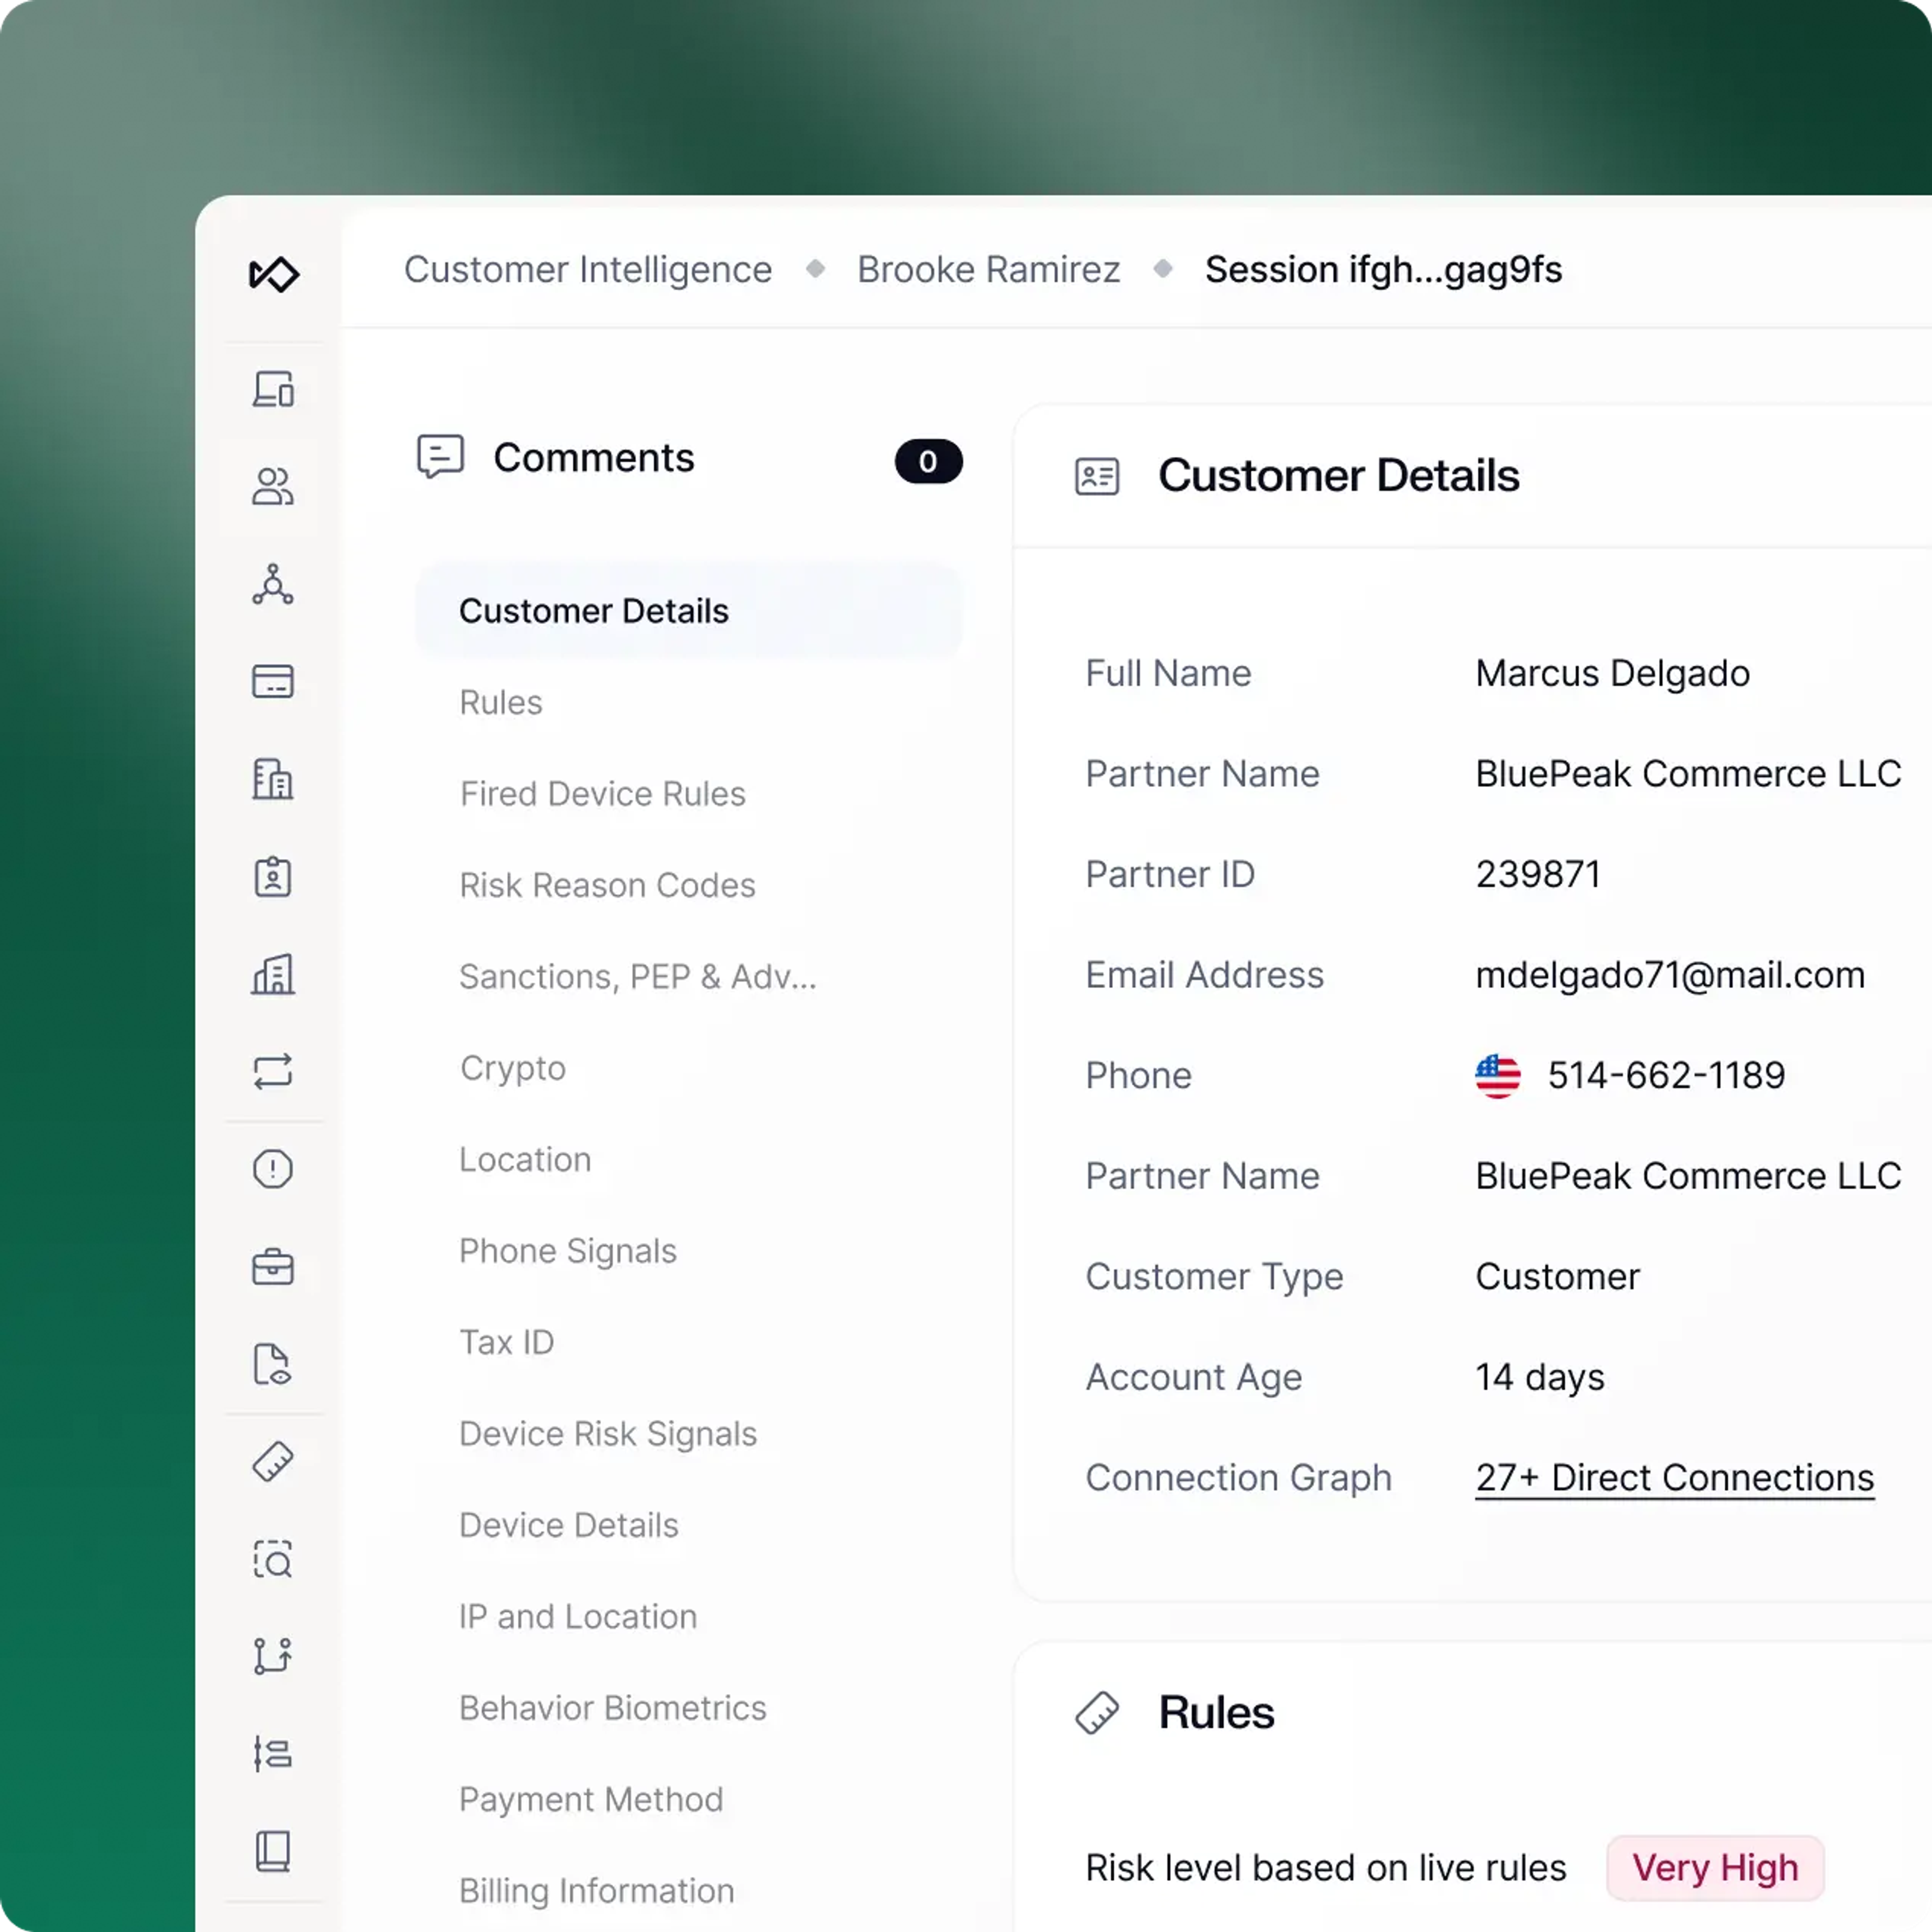
Task: Open the transfer arrows sidebar icon
Action: [272, 1071]
